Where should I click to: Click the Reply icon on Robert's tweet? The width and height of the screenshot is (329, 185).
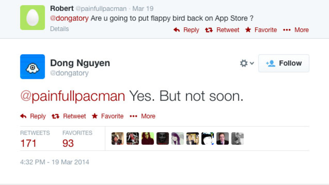tap(177, 30)
